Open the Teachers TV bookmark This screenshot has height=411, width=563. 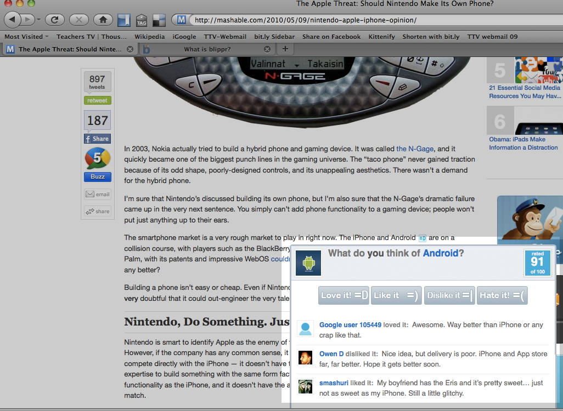coord(91,37)
